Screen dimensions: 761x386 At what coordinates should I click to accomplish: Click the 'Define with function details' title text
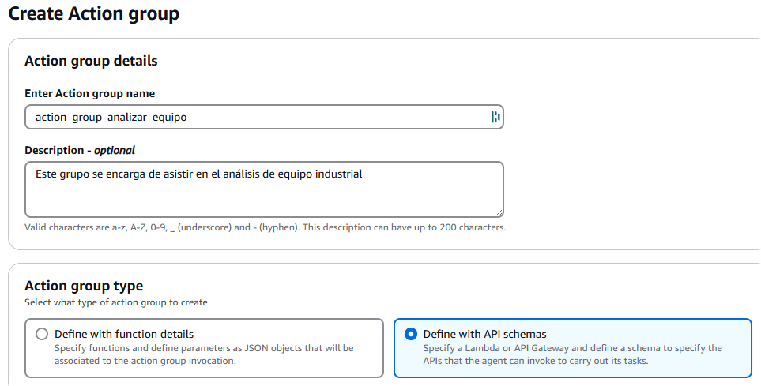click(124, 334)
